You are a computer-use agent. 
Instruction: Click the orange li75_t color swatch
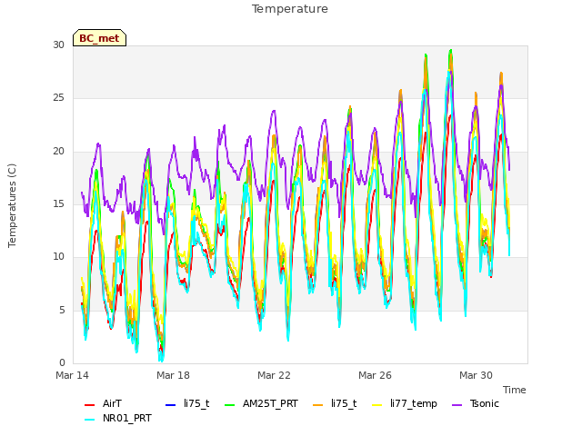coord(317,405)
